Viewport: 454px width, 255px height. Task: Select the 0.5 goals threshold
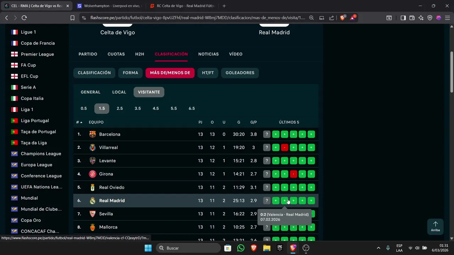84,108
